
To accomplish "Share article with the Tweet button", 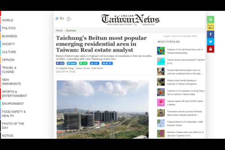I will pyautogui.click(x=72, y=63).
